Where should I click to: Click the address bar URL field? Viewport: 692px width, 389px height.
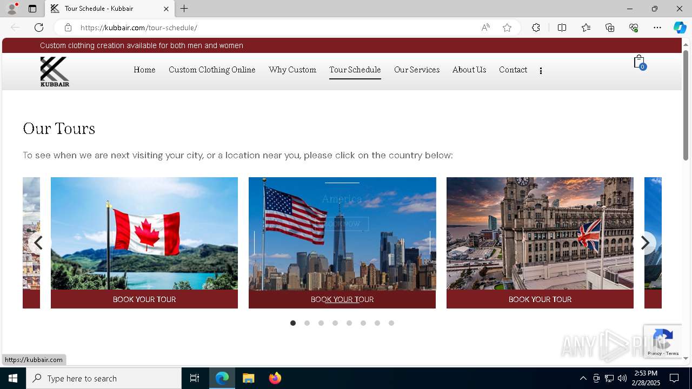pyautogui.click(x=276, y=28)
